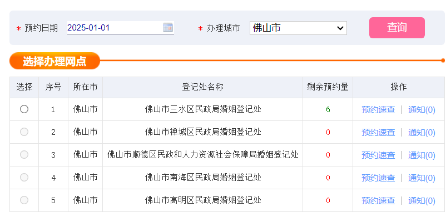
Task: Click 通知(0) link in row 1
Action: coord(422,109)
